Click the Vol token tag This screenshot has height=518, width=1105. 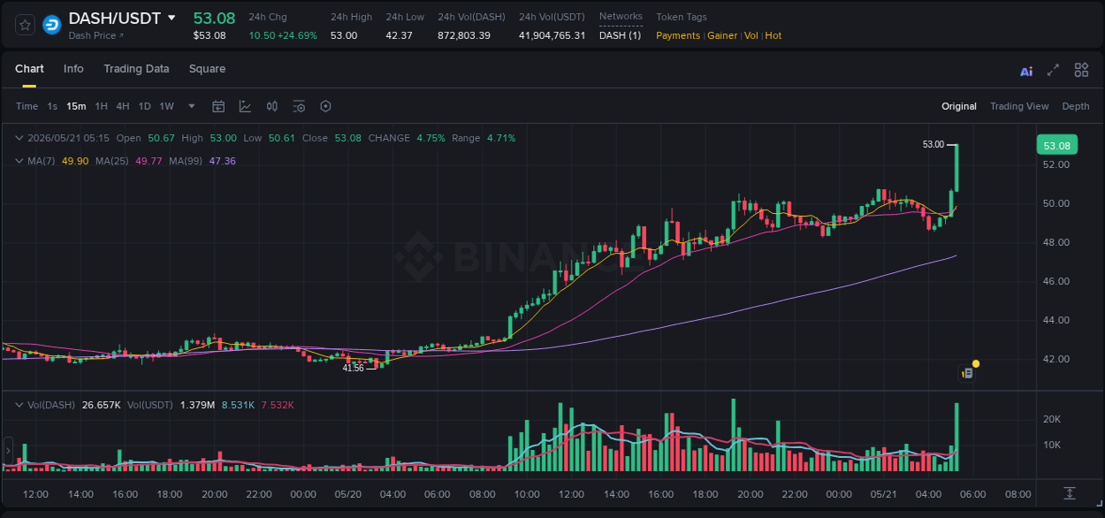click(751, 35)
